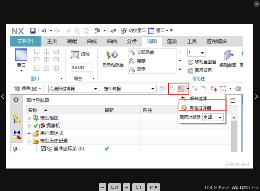The height and width of the screenshot is (191, 260).
Task: Click the Edit Section (编辑截面) icon
Action: coord(228,55)
